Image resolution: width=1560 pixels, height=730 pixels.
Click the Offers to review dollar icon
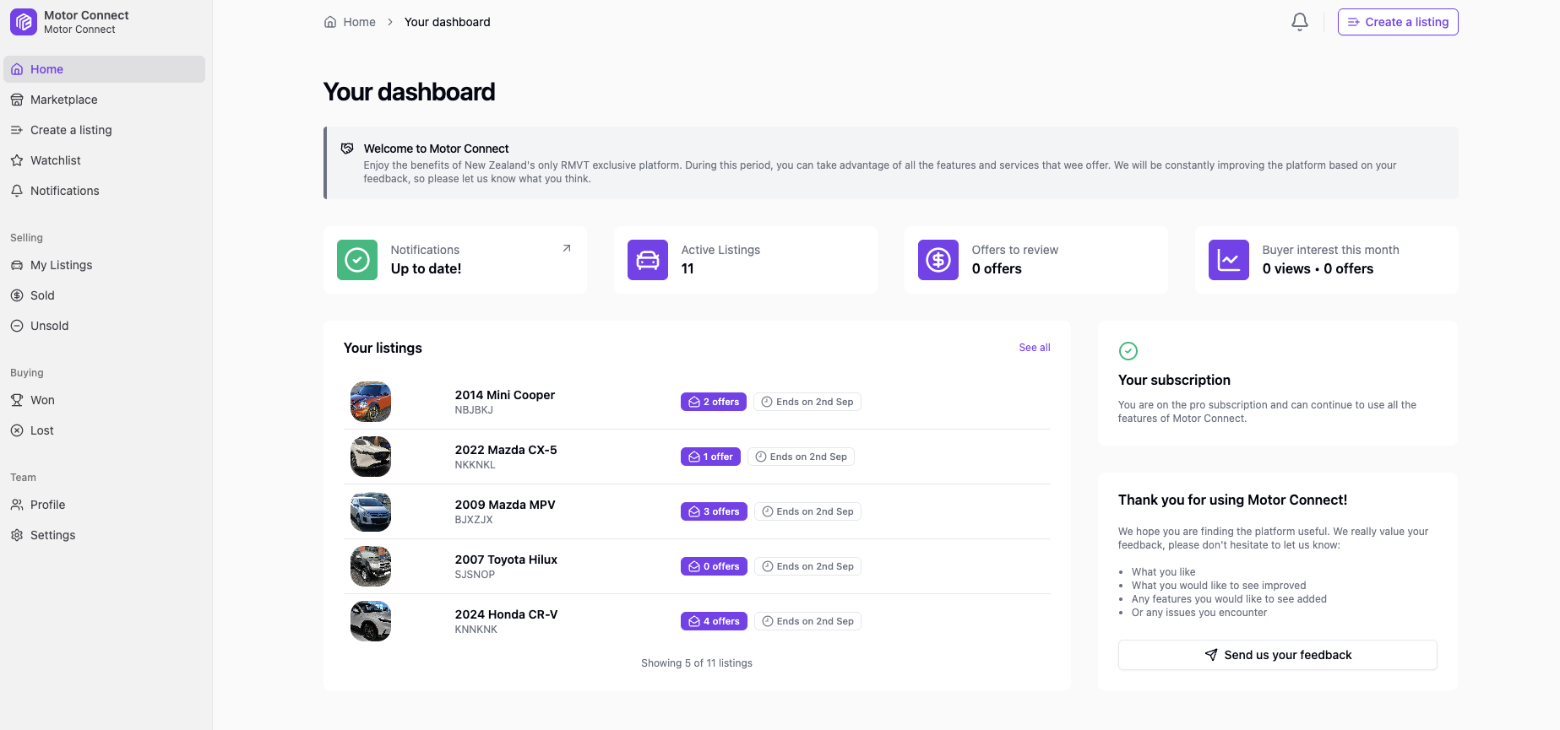click(x=938, y=260)
